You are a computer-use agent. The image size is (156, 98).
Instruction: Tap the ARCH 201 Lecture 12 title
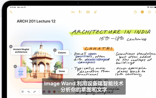(36, 21)
